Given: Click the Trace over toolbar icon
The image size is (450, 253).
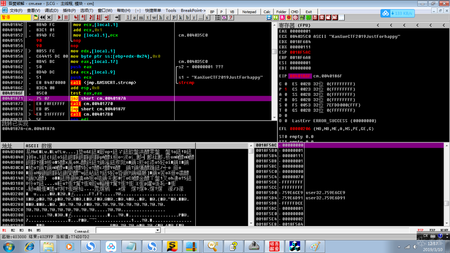Looking at the screenshot, I should click(x=98, y=17).
